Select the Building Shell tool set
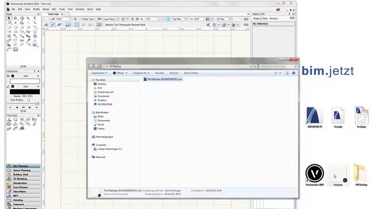 [23, 174]
